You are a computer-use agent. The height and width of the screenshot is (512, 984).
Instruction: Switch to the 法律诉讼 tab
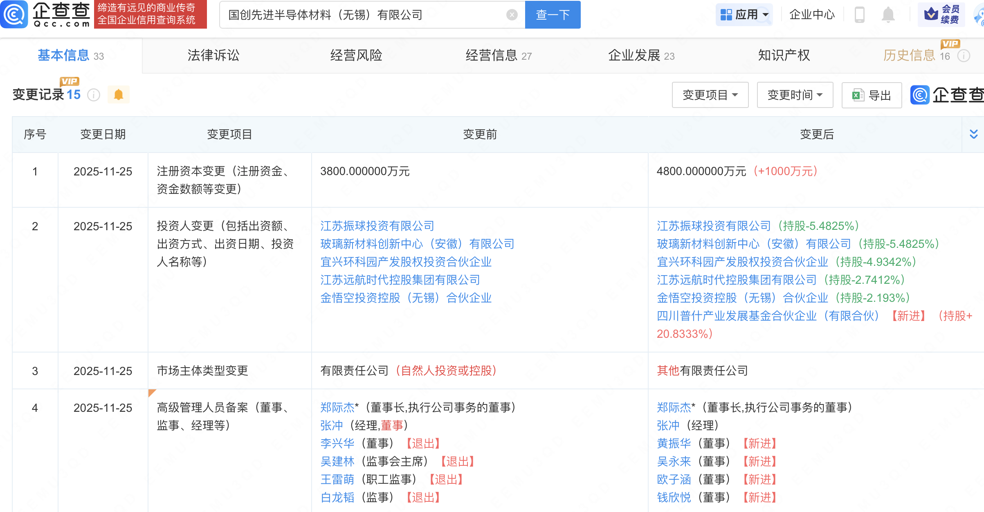point(213,55)
